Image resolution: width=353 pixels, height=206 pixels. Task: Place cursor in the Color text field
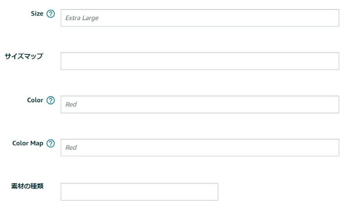point(200,105)
